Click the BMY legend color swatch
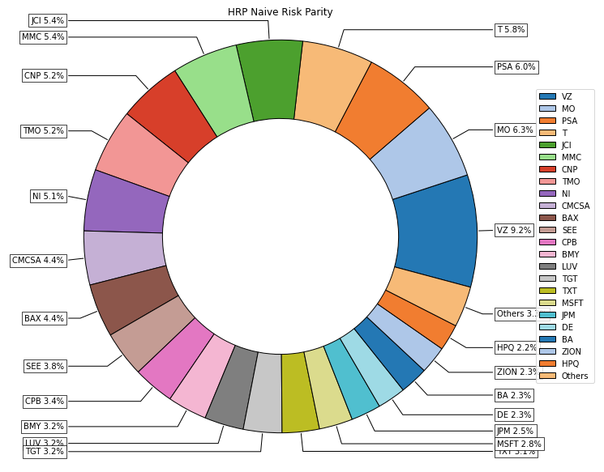 [x=547, y=254]
